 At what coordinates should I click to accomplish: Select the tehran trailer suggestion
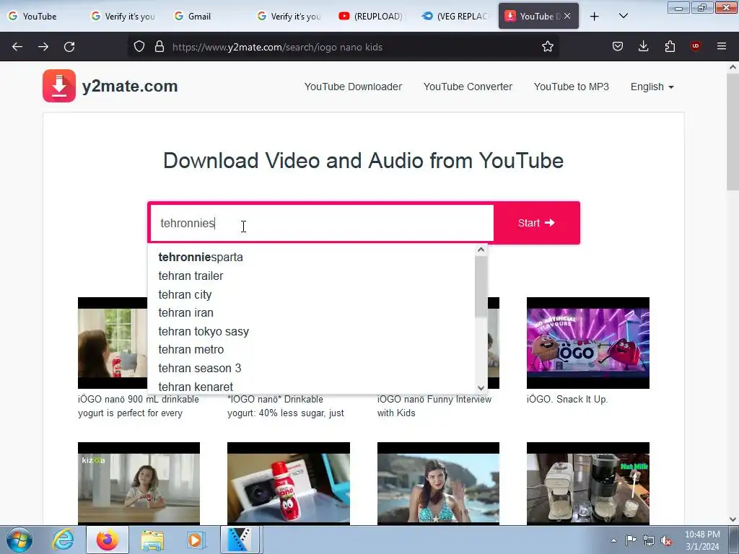click(311, 276)
